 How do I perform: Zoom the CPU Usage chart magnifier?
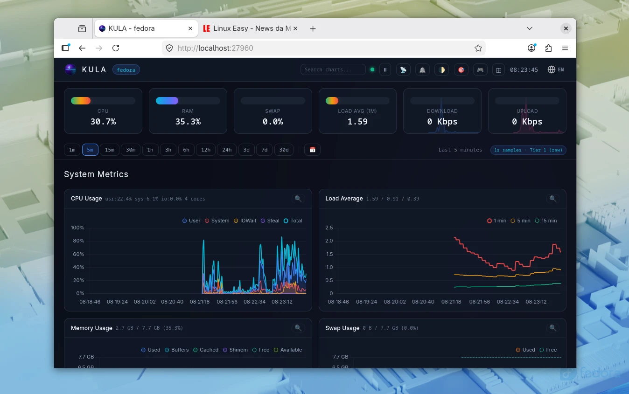coord(298,199)
